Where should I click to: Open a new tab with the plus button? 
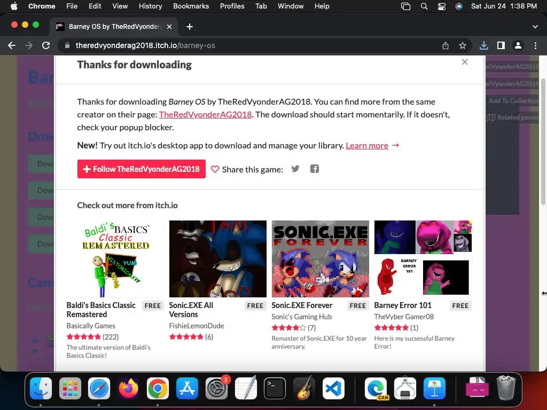click(190, 27)
